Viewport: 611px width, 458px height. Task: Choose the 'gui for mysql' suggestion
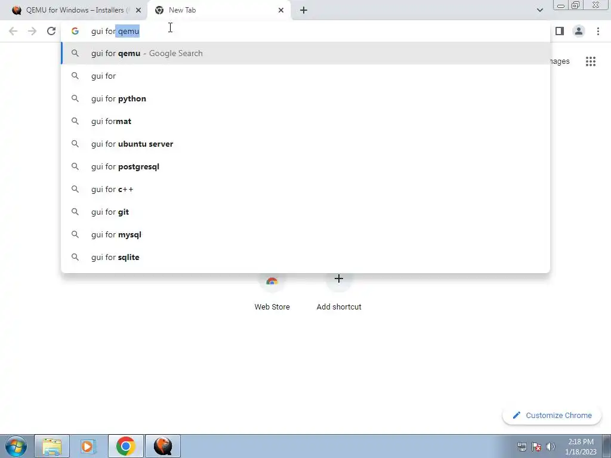(305, 234)
